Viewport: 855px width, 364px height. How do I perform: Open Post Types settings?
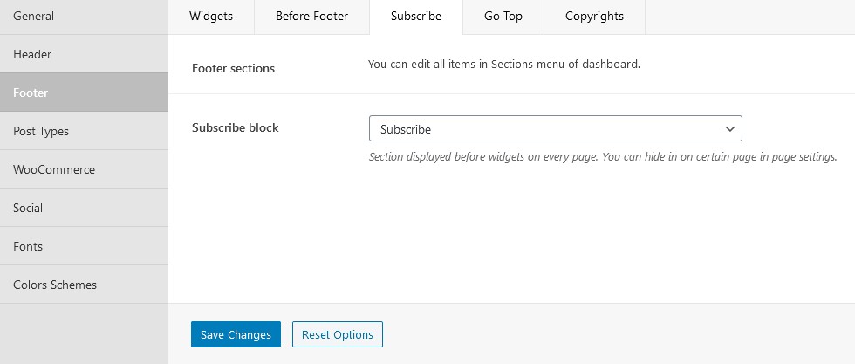84,131
